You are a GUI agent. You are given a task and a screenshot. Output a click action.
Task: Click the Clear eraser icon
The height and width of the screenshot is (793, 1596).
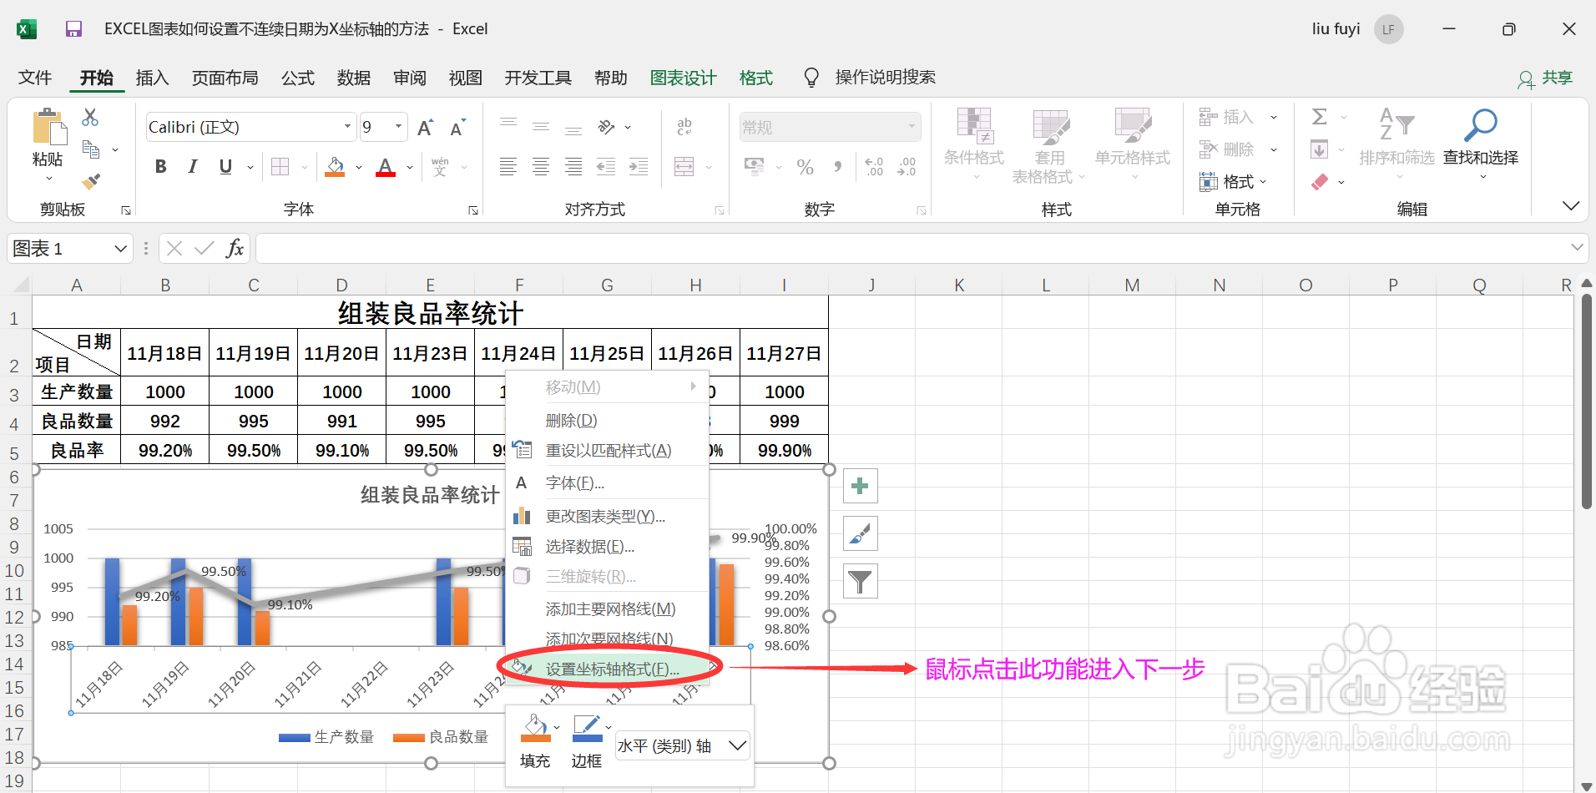(x=1320, y=181)
